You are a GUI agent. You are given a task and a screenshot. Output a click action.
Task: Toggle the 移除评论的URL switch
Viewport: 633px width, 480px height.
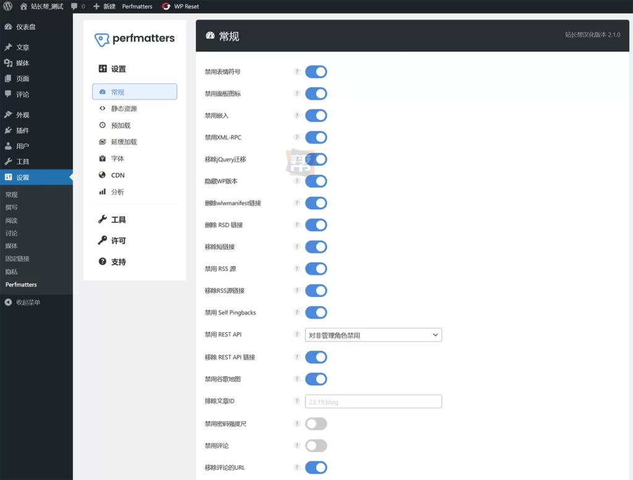pyautogui.click(x=316, y=468)
